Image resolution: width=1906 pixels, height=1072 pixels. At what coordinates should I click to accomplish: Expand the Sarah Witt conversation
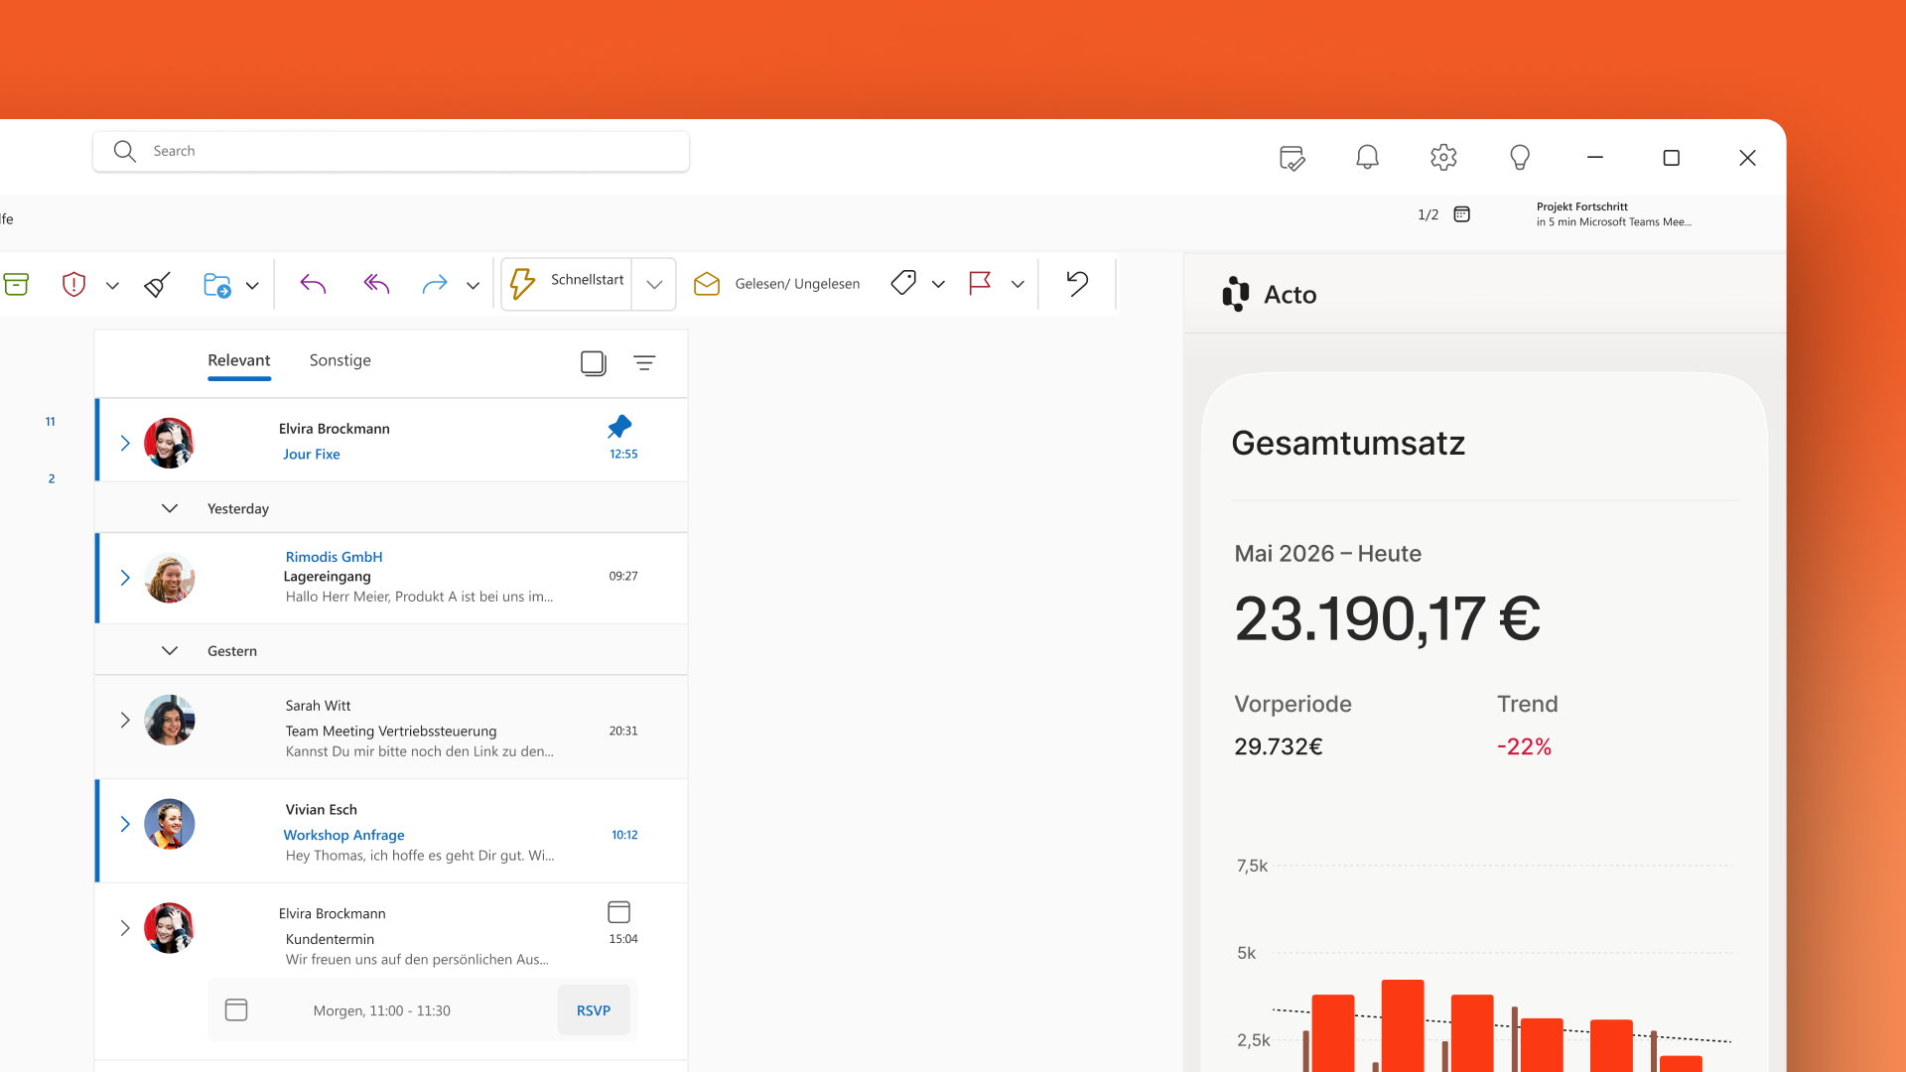[x=125, y=720]
